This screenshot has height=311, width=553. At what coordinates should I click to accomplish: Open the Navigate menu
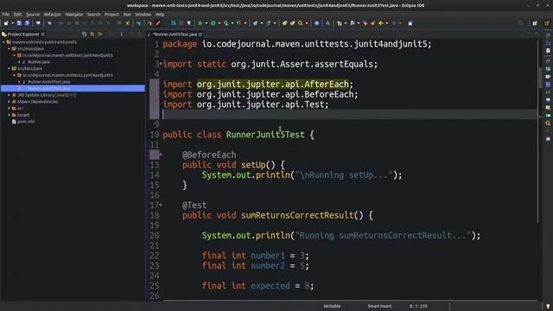74,15
